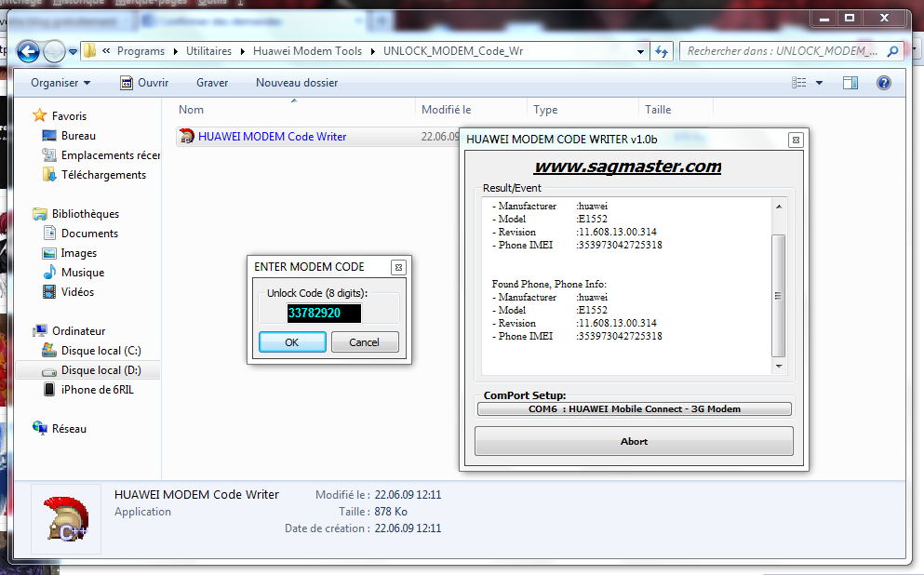Select Programs in the address breadcrumb
The width and height of the screenshot is (924, 575).
[141, 51]
